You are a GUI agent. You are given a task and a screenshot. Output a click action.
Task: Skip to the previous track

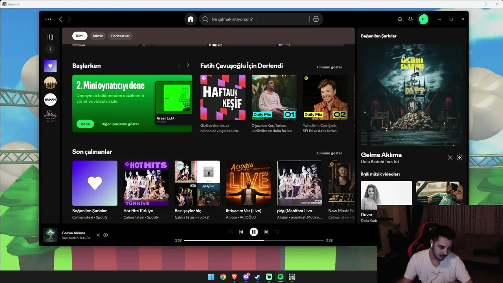241,232
